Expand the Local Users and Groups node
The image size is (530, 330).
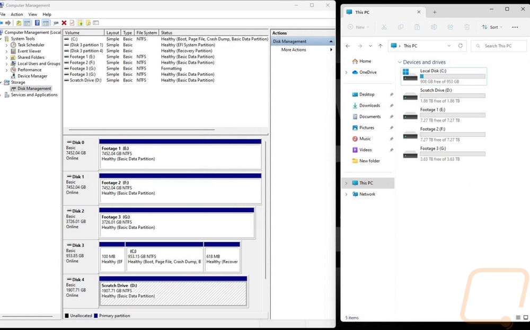click(6, 64)
